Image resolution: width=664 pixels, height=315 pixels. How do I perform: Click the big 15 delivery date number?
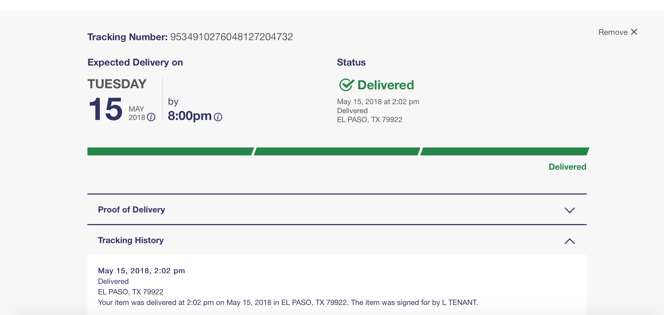point(105,109)
